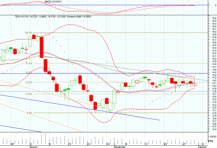The width and height of the screenshot is (217, 148).
Task: Click the last red candle before October
Action: pos(191,82)
